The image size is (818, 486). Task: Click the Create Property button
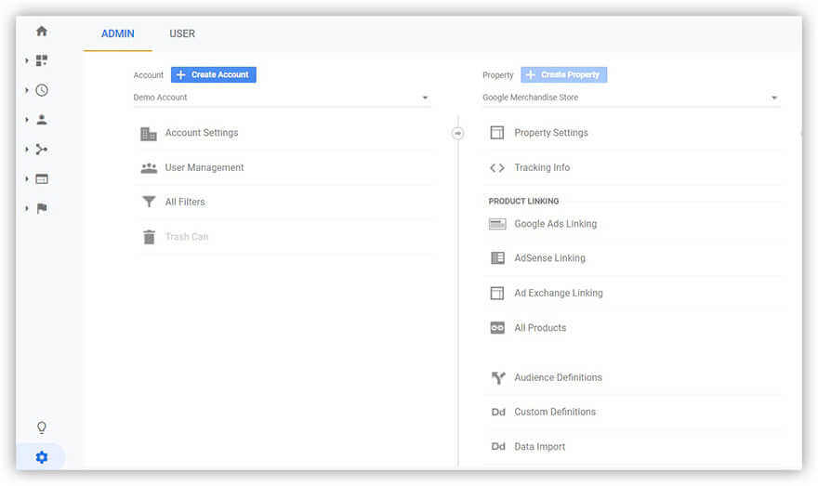click(x=563, y=74)
